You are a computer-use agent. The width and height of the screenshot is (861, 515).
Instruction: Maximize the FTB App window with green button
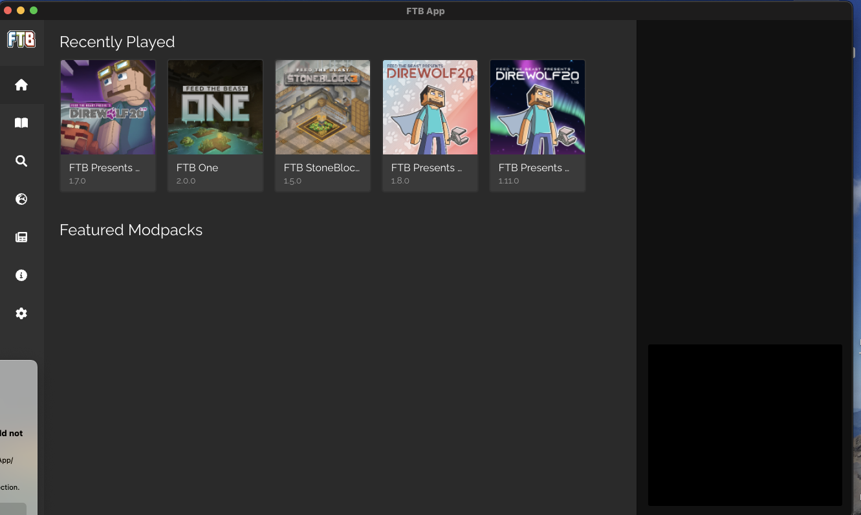click(x=34, y=10)
